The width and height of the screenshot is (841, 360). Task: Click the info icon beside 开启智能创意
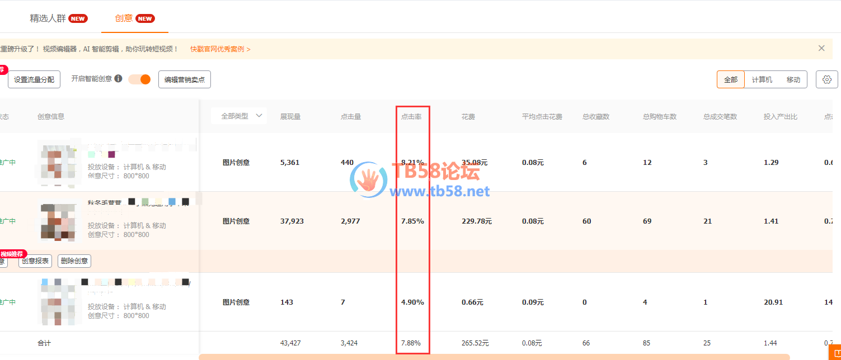coord(118,79)
